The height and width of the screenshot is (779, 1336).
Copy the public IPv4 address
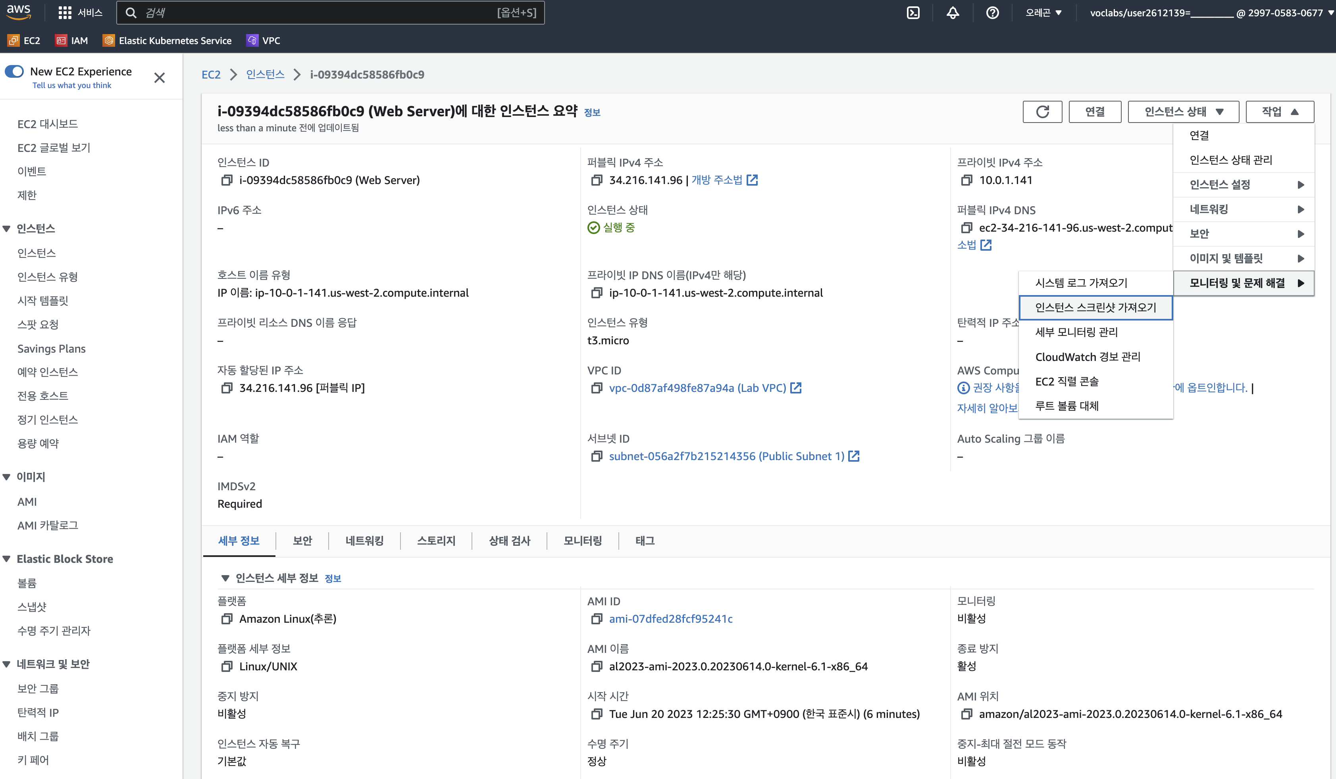[597, 180]
